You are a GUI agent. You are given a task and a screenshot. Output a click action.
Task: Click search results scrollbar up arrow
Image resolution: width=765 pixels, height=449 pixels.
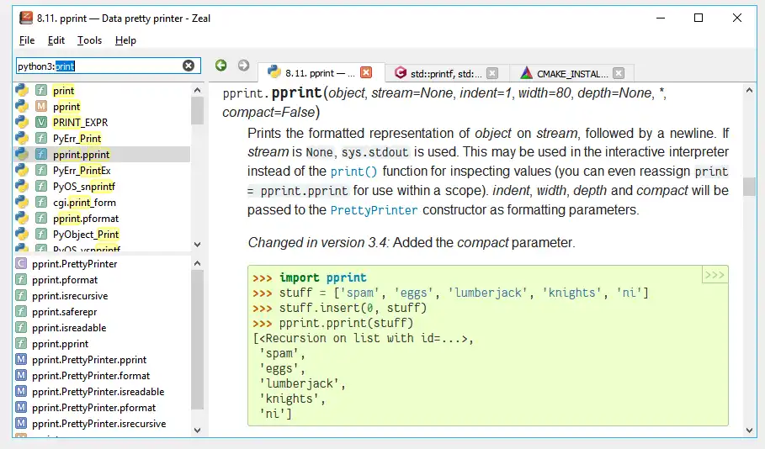click(x=197, y=90)
